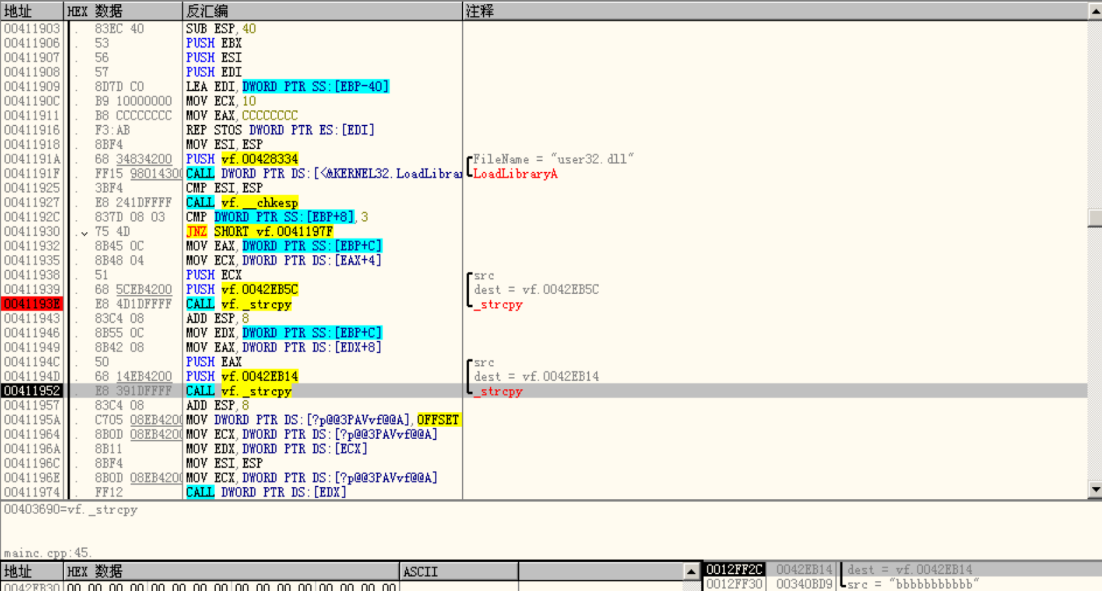Click hex bytes 75 4D
This screenshot has width=1102, height=591.
[112, 231]
